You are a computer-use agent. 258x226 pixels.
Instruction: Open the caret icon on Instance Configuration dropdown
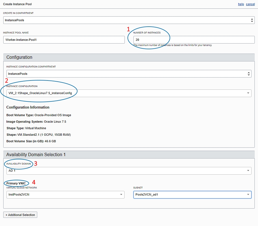click(248, 93)
